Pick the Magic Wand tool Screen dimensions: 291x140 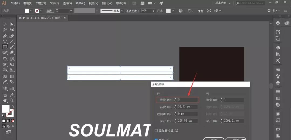click(x=5, y=30)
